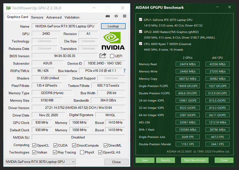Toggle the PhysX checkbox
The width and height of the screenshot is (239, 170).
82,152
